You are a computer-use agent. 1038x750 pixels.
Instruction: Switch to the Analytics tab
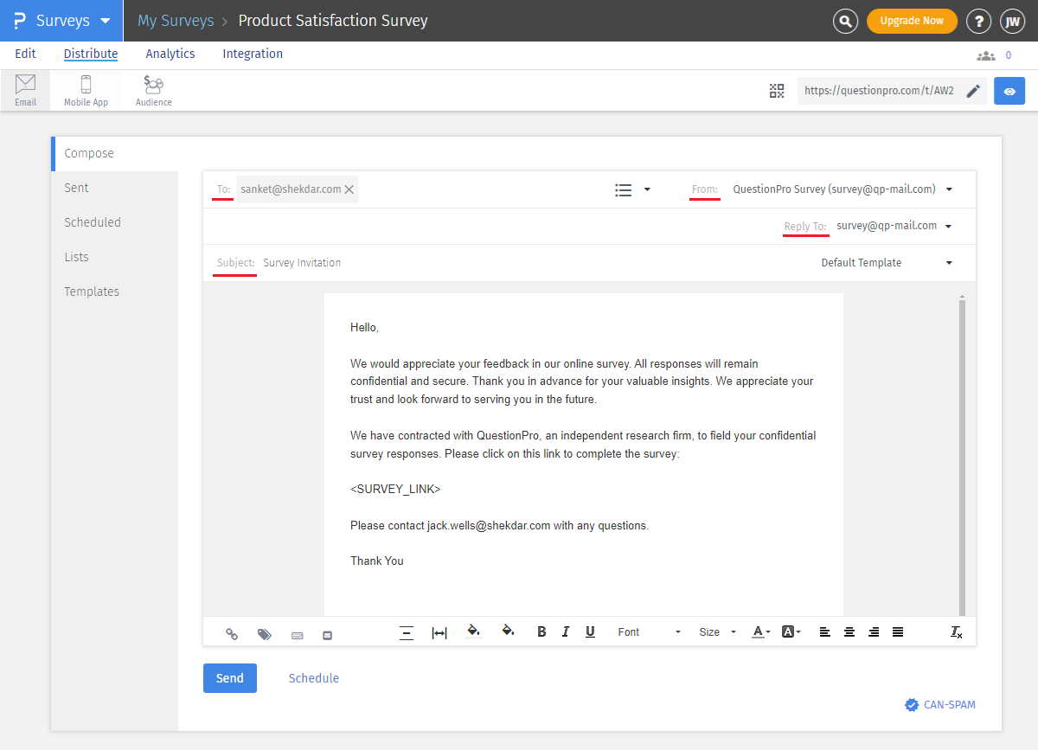coord(170,54)
